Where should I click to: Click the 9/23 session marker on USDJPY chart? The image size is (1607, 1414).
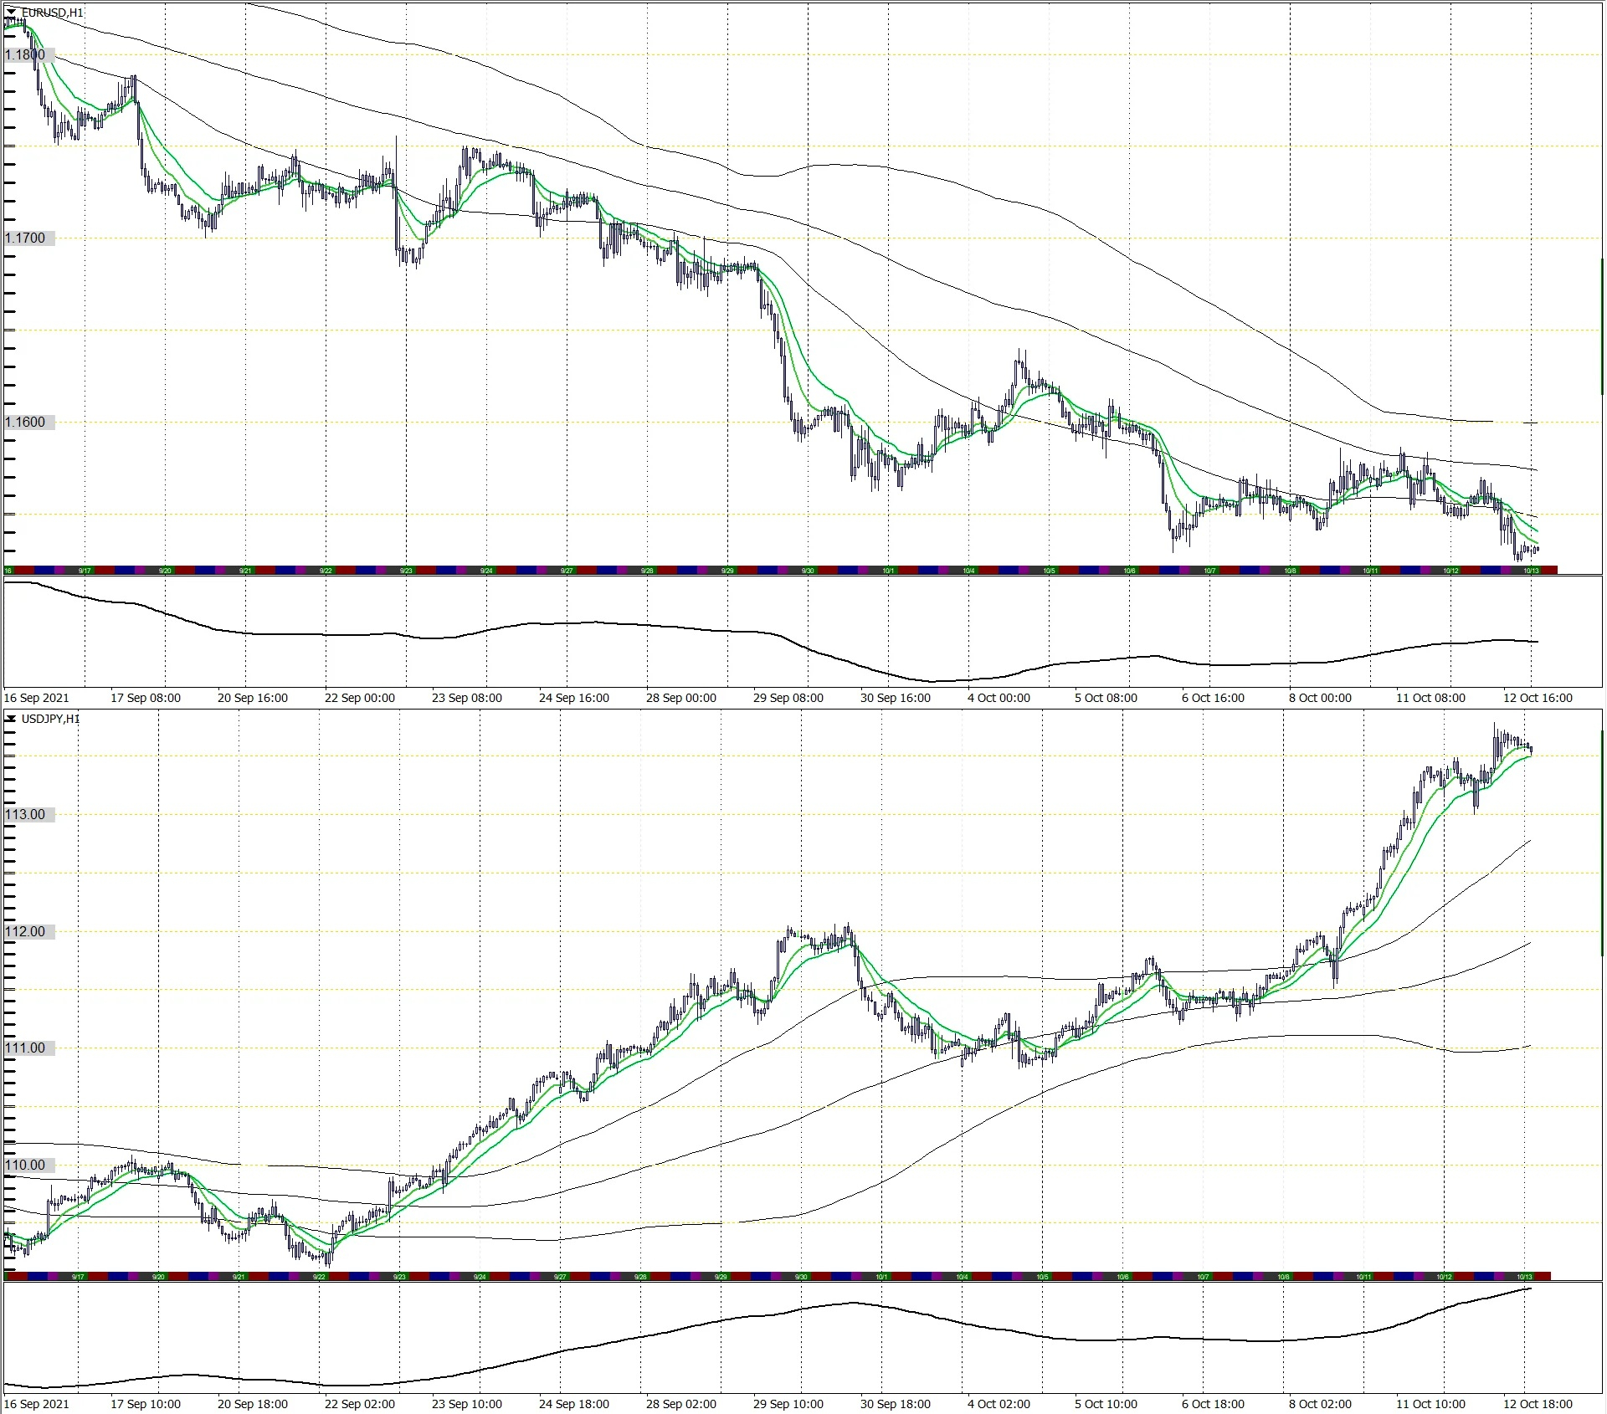pyautogui.click(x=399, y=1277)
